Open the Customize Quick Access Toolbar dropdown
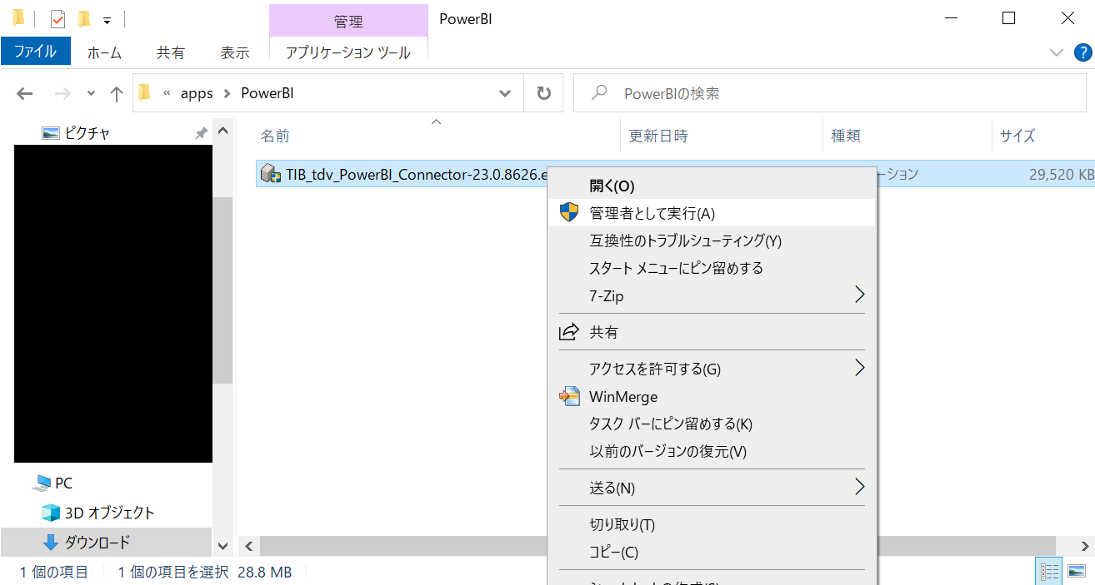Image resolution: width=1095 pixels, height=585 pixels. [107, 20]
